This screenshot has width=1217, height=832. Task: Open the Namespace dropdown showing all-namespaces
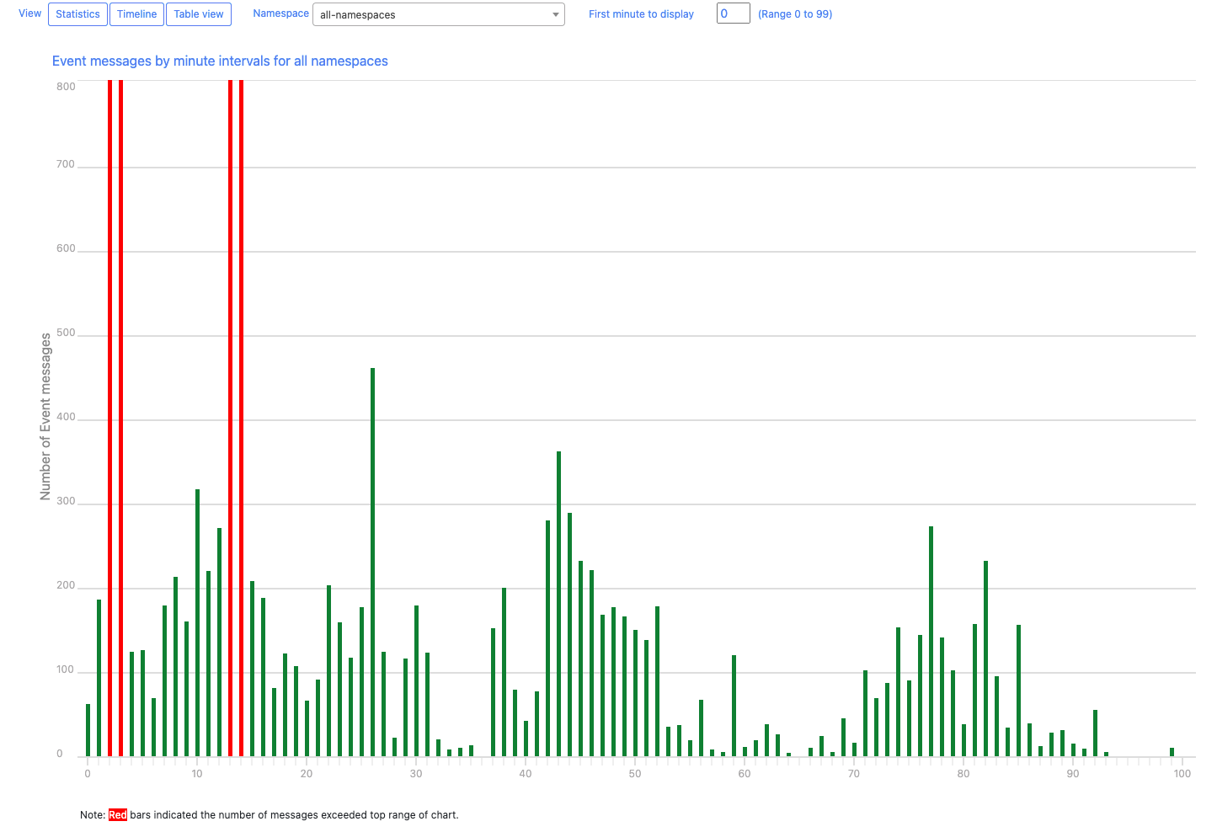coord(438,14)
